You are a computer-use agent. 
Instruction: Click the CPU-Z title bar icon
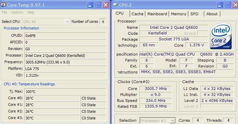pos(115,5)
